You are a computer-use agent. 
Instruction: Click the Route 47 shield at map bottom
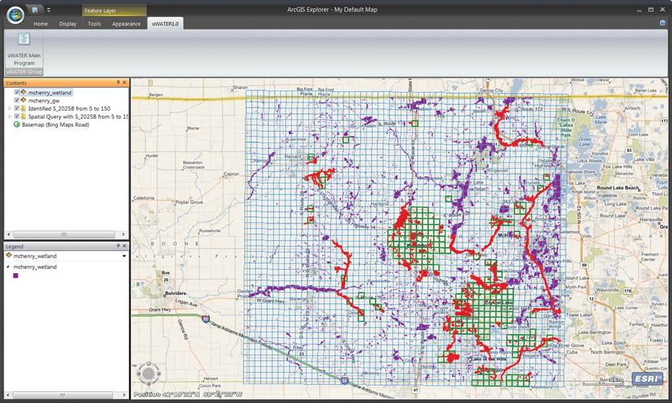pos(415,390)
